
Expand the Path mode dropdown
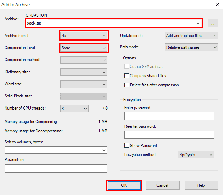pos(192,47)
